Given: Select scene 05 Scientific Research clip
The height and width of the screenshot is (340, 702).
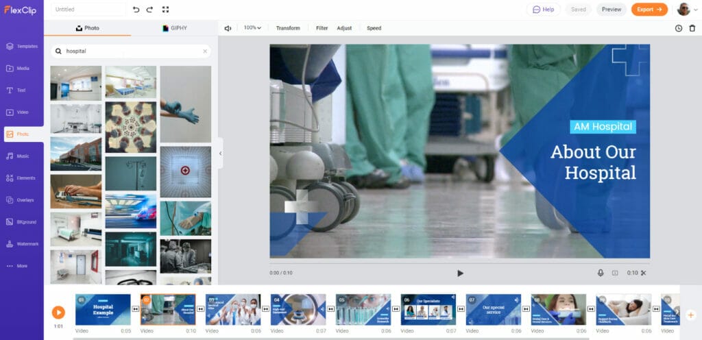Looking at the screenshot, I should pyautogui.click(x=363, y=310).
